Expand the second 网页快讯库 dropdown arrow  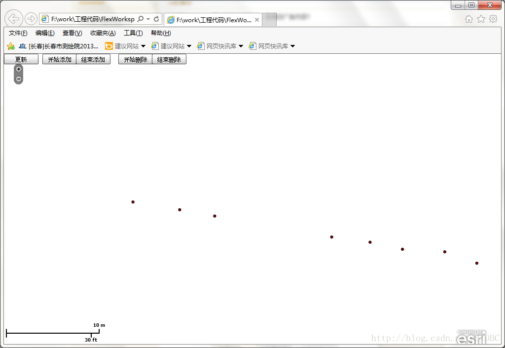[293, 46]
